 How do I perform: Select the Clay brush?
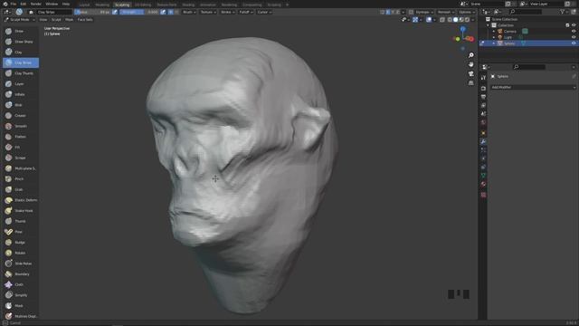(20, 53)
